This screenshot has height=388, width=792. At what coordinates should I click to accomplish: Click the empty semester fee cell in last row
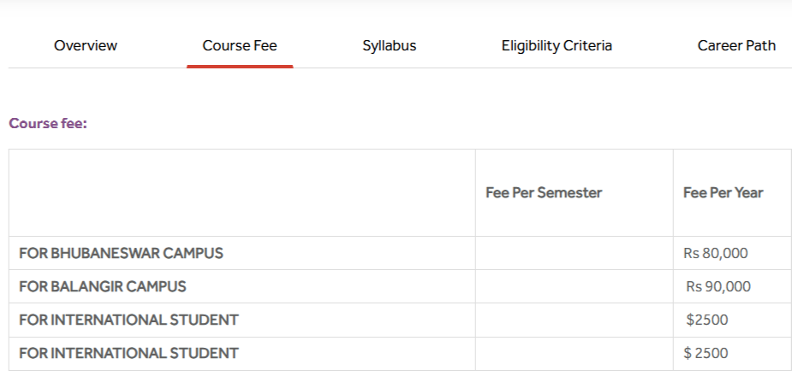(574, 353)
